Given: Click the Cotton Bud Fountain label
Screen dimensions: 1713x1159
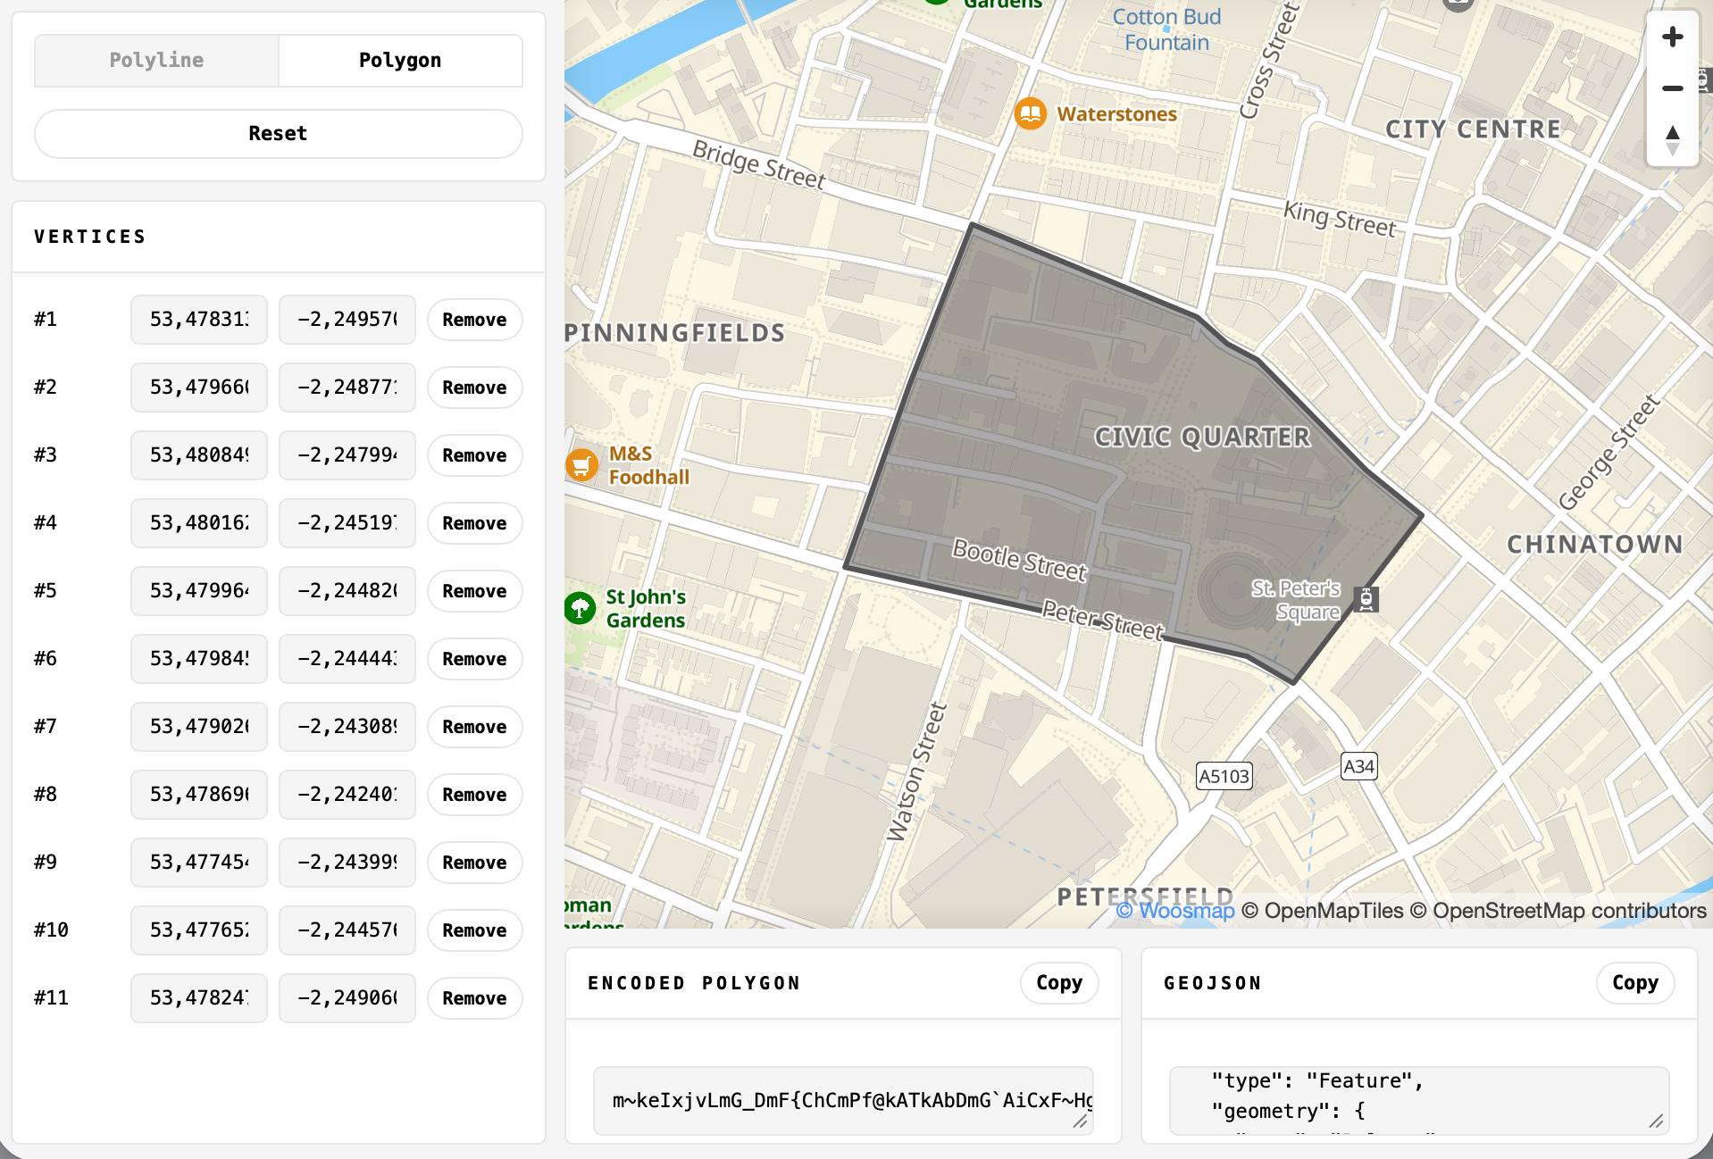Looking at the screenshot, I should click(1166, 29).
